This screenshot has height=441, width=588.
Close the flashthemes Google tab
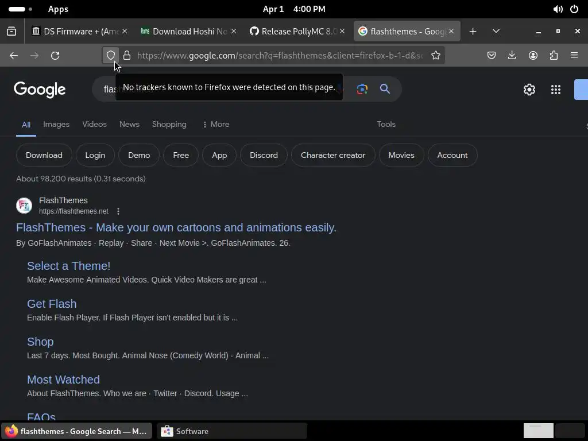tap(451, 32)
